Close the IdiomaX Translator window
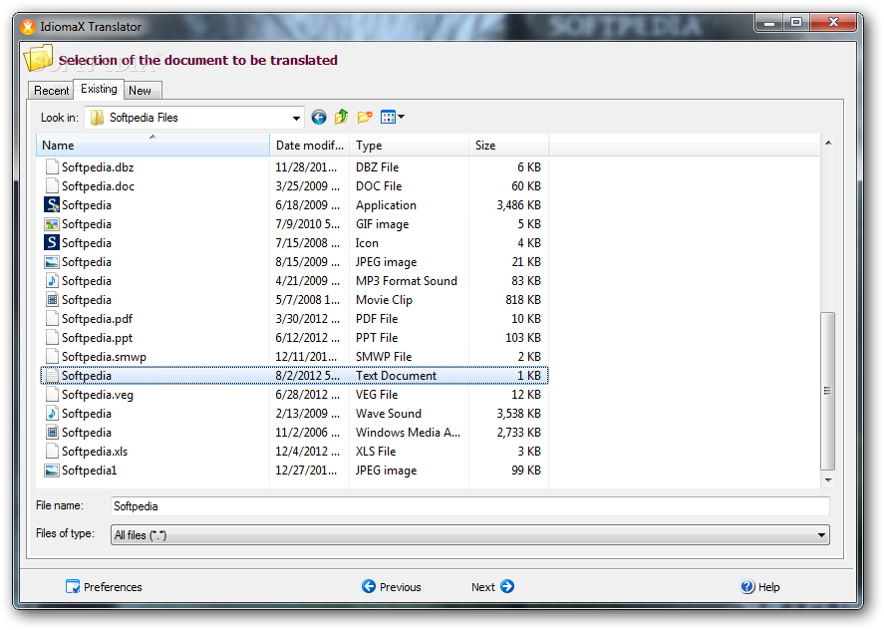Image resolution: width=884 pixels, height=630 pixels. coord(834,22)
